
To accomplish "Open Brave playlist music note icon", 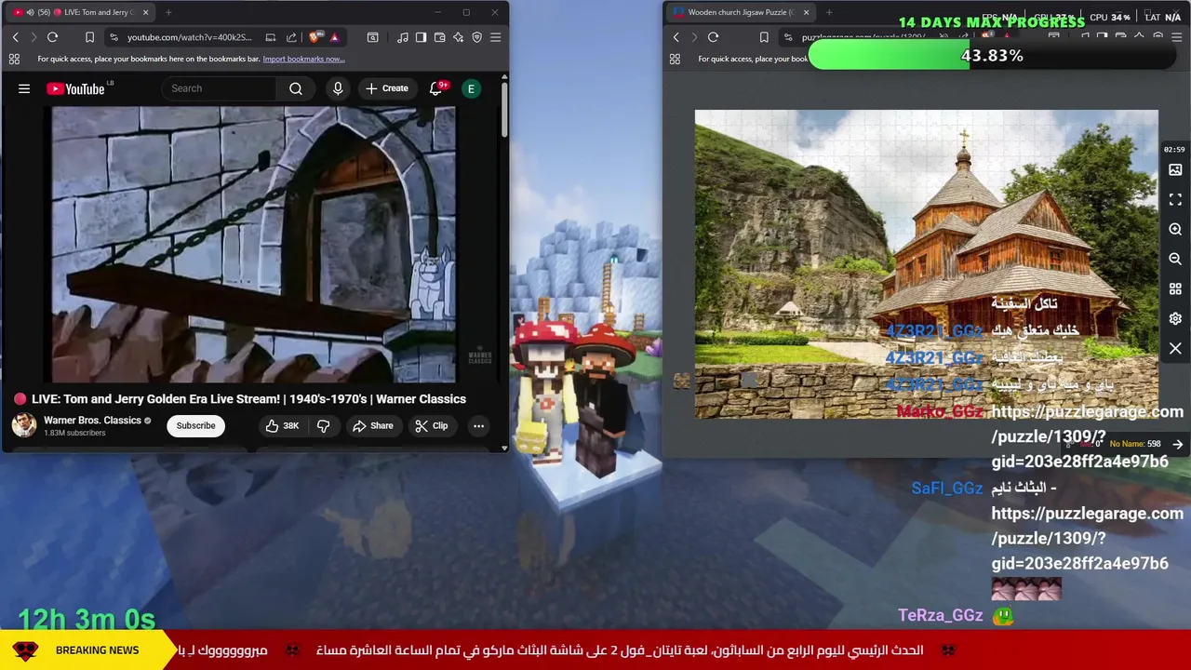I will pos(402,37).
